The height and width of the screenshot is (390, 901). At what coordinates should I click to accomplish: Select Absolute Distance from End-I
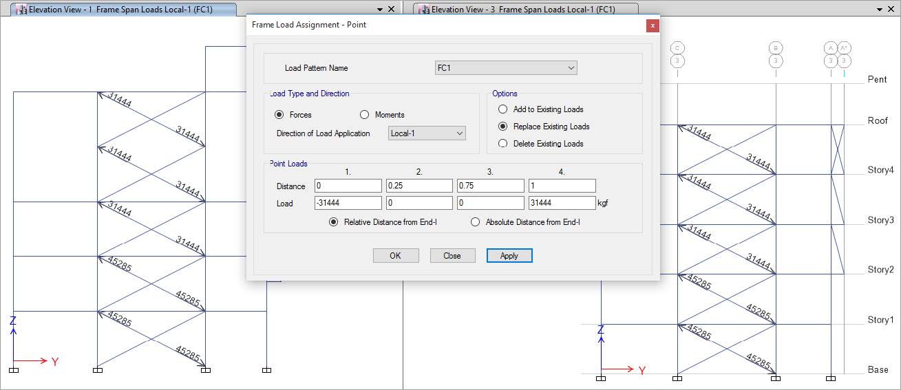pyautogui.click(x=475, y=222)
